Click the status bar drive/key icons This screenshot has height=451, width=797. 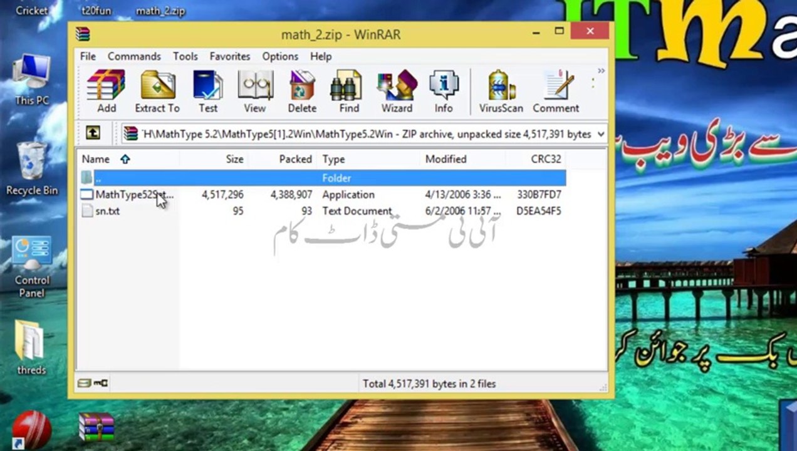coord(92,383)
